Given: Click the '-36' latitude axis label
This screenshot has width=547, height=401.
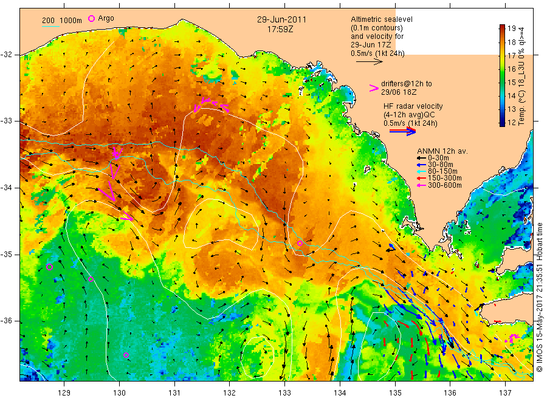Looking at the screenshot, I should coord(7,321).
